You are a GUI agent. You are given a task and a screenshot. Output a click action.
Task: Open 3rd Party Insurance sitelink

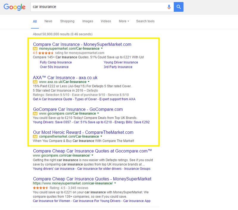point(118,67)
